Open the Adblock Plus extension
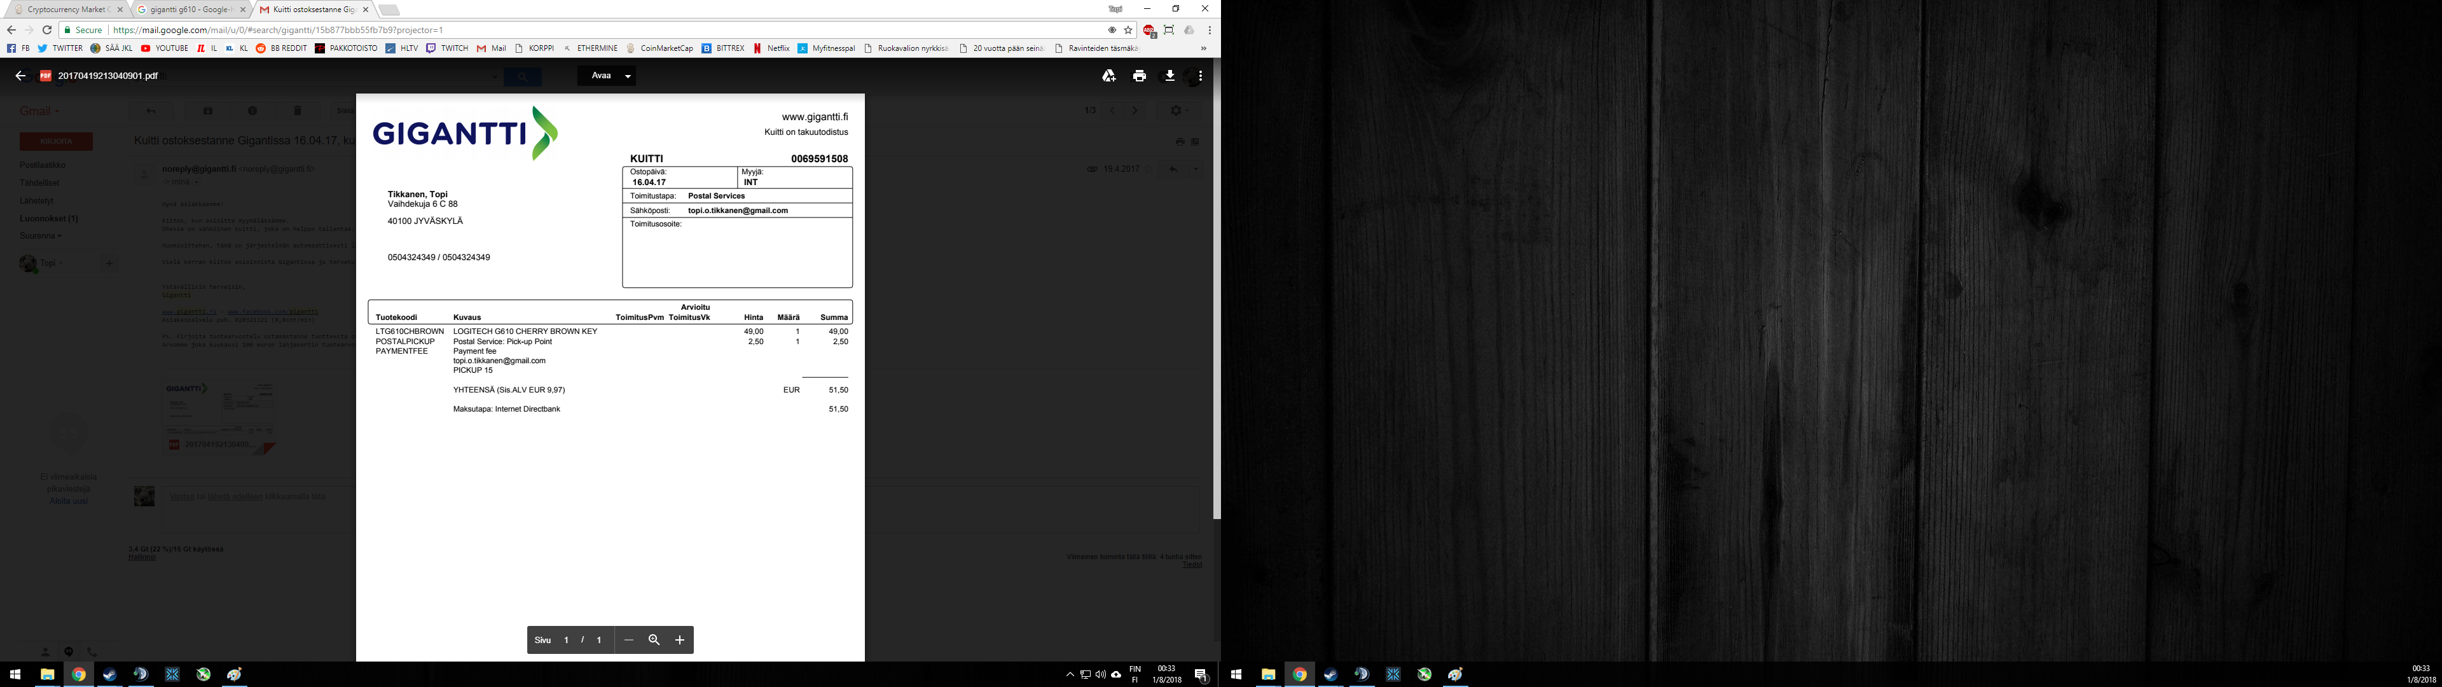2442x687 pixels. coord(1149,31)
